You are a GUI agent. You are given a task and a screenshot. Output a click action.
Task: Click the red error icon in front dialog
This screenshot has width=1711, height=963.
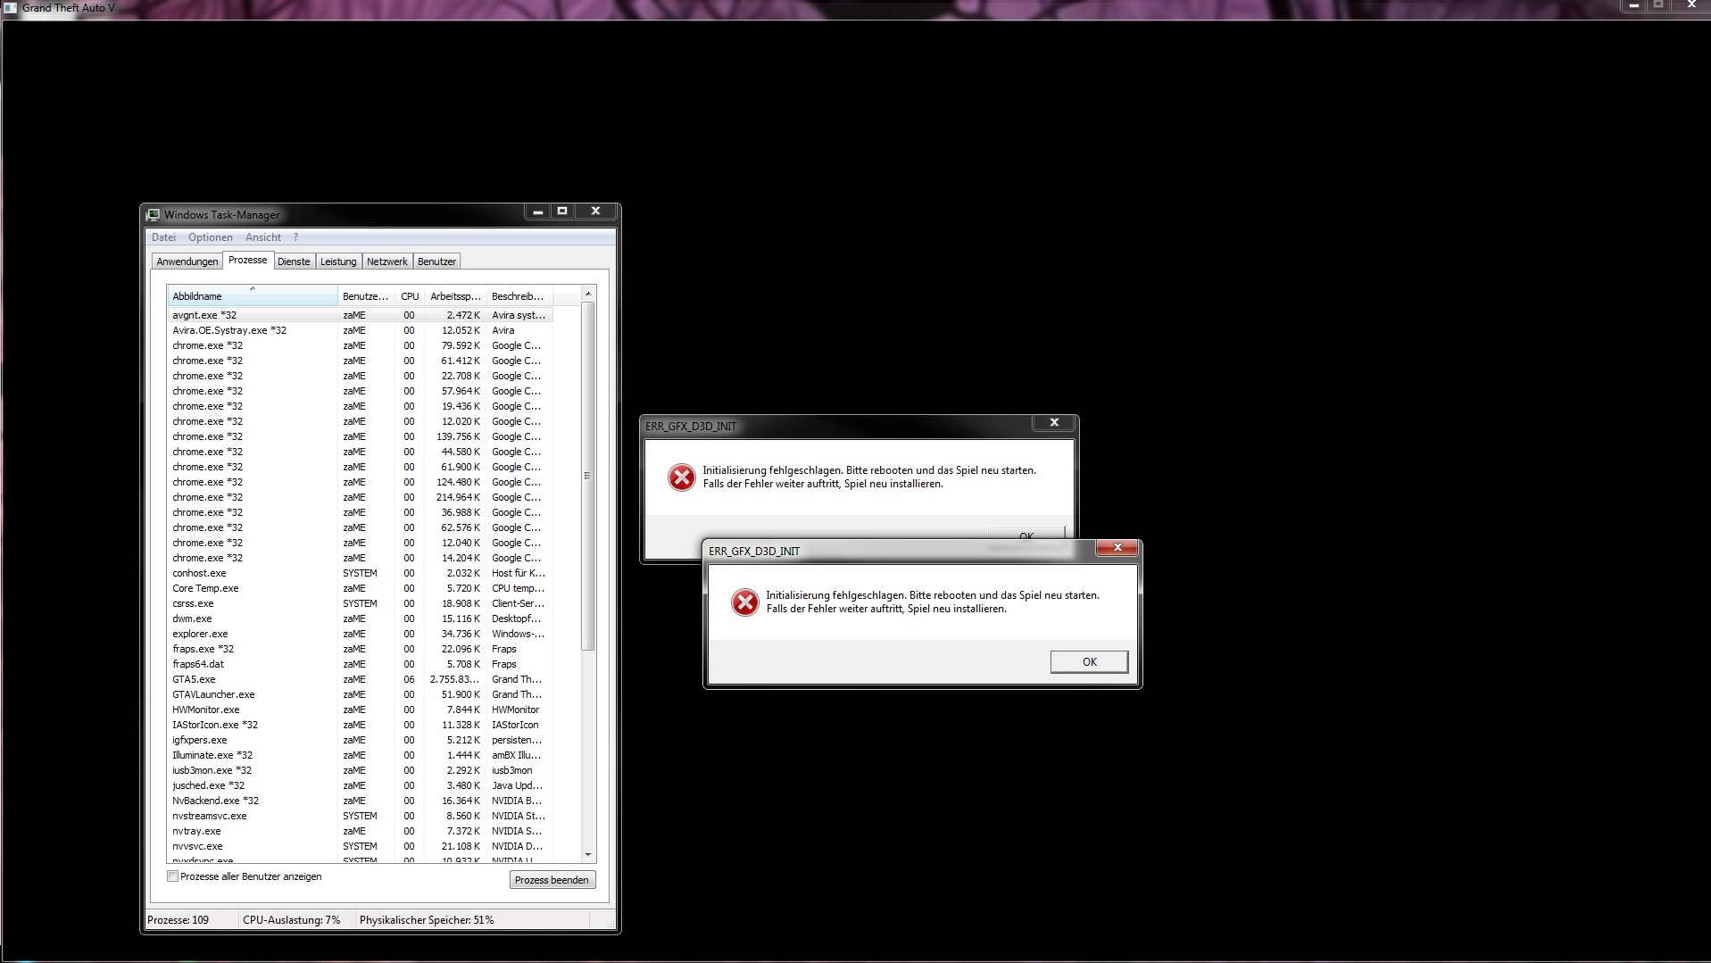744,602
